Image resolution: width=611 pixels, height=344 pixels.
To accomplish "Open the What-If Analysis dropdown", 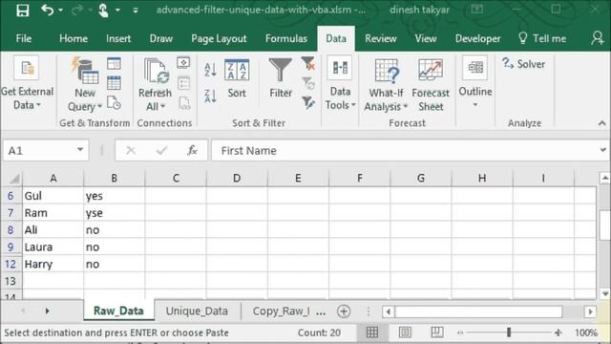I will [x=386, y=85].
